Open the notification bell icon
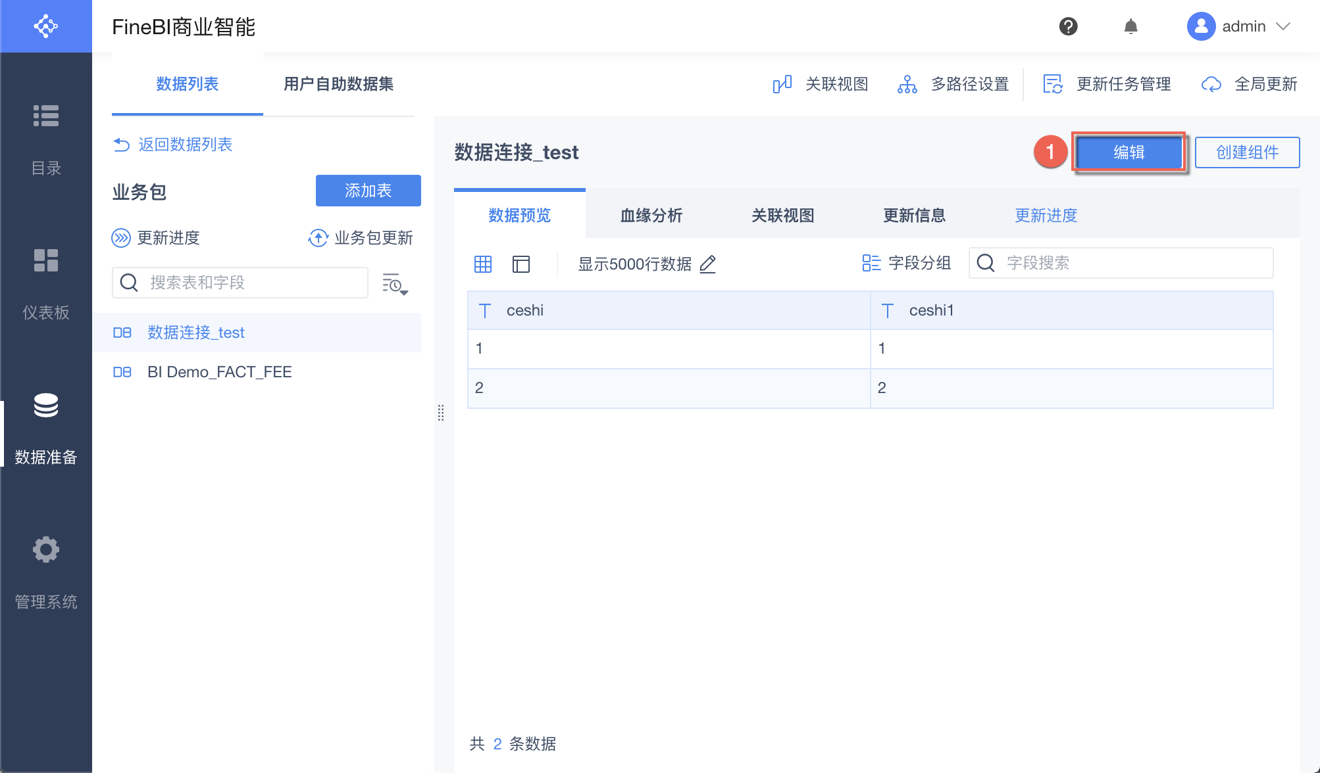Image resolution: width=1320 pixels, height=773 pixels. pyautogui.click(x=1130, y=26)
